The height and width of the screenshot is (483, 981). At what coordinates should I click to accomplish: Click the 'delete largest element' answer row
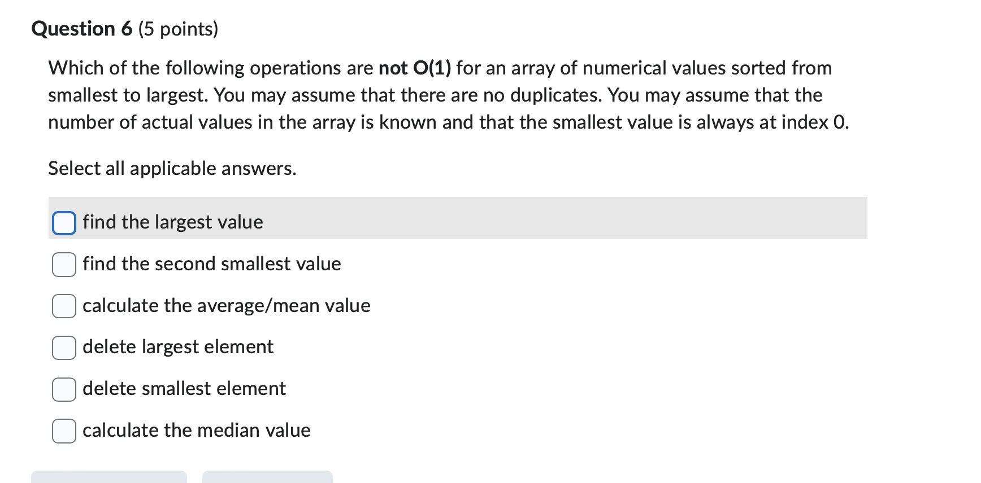[177, 348]
